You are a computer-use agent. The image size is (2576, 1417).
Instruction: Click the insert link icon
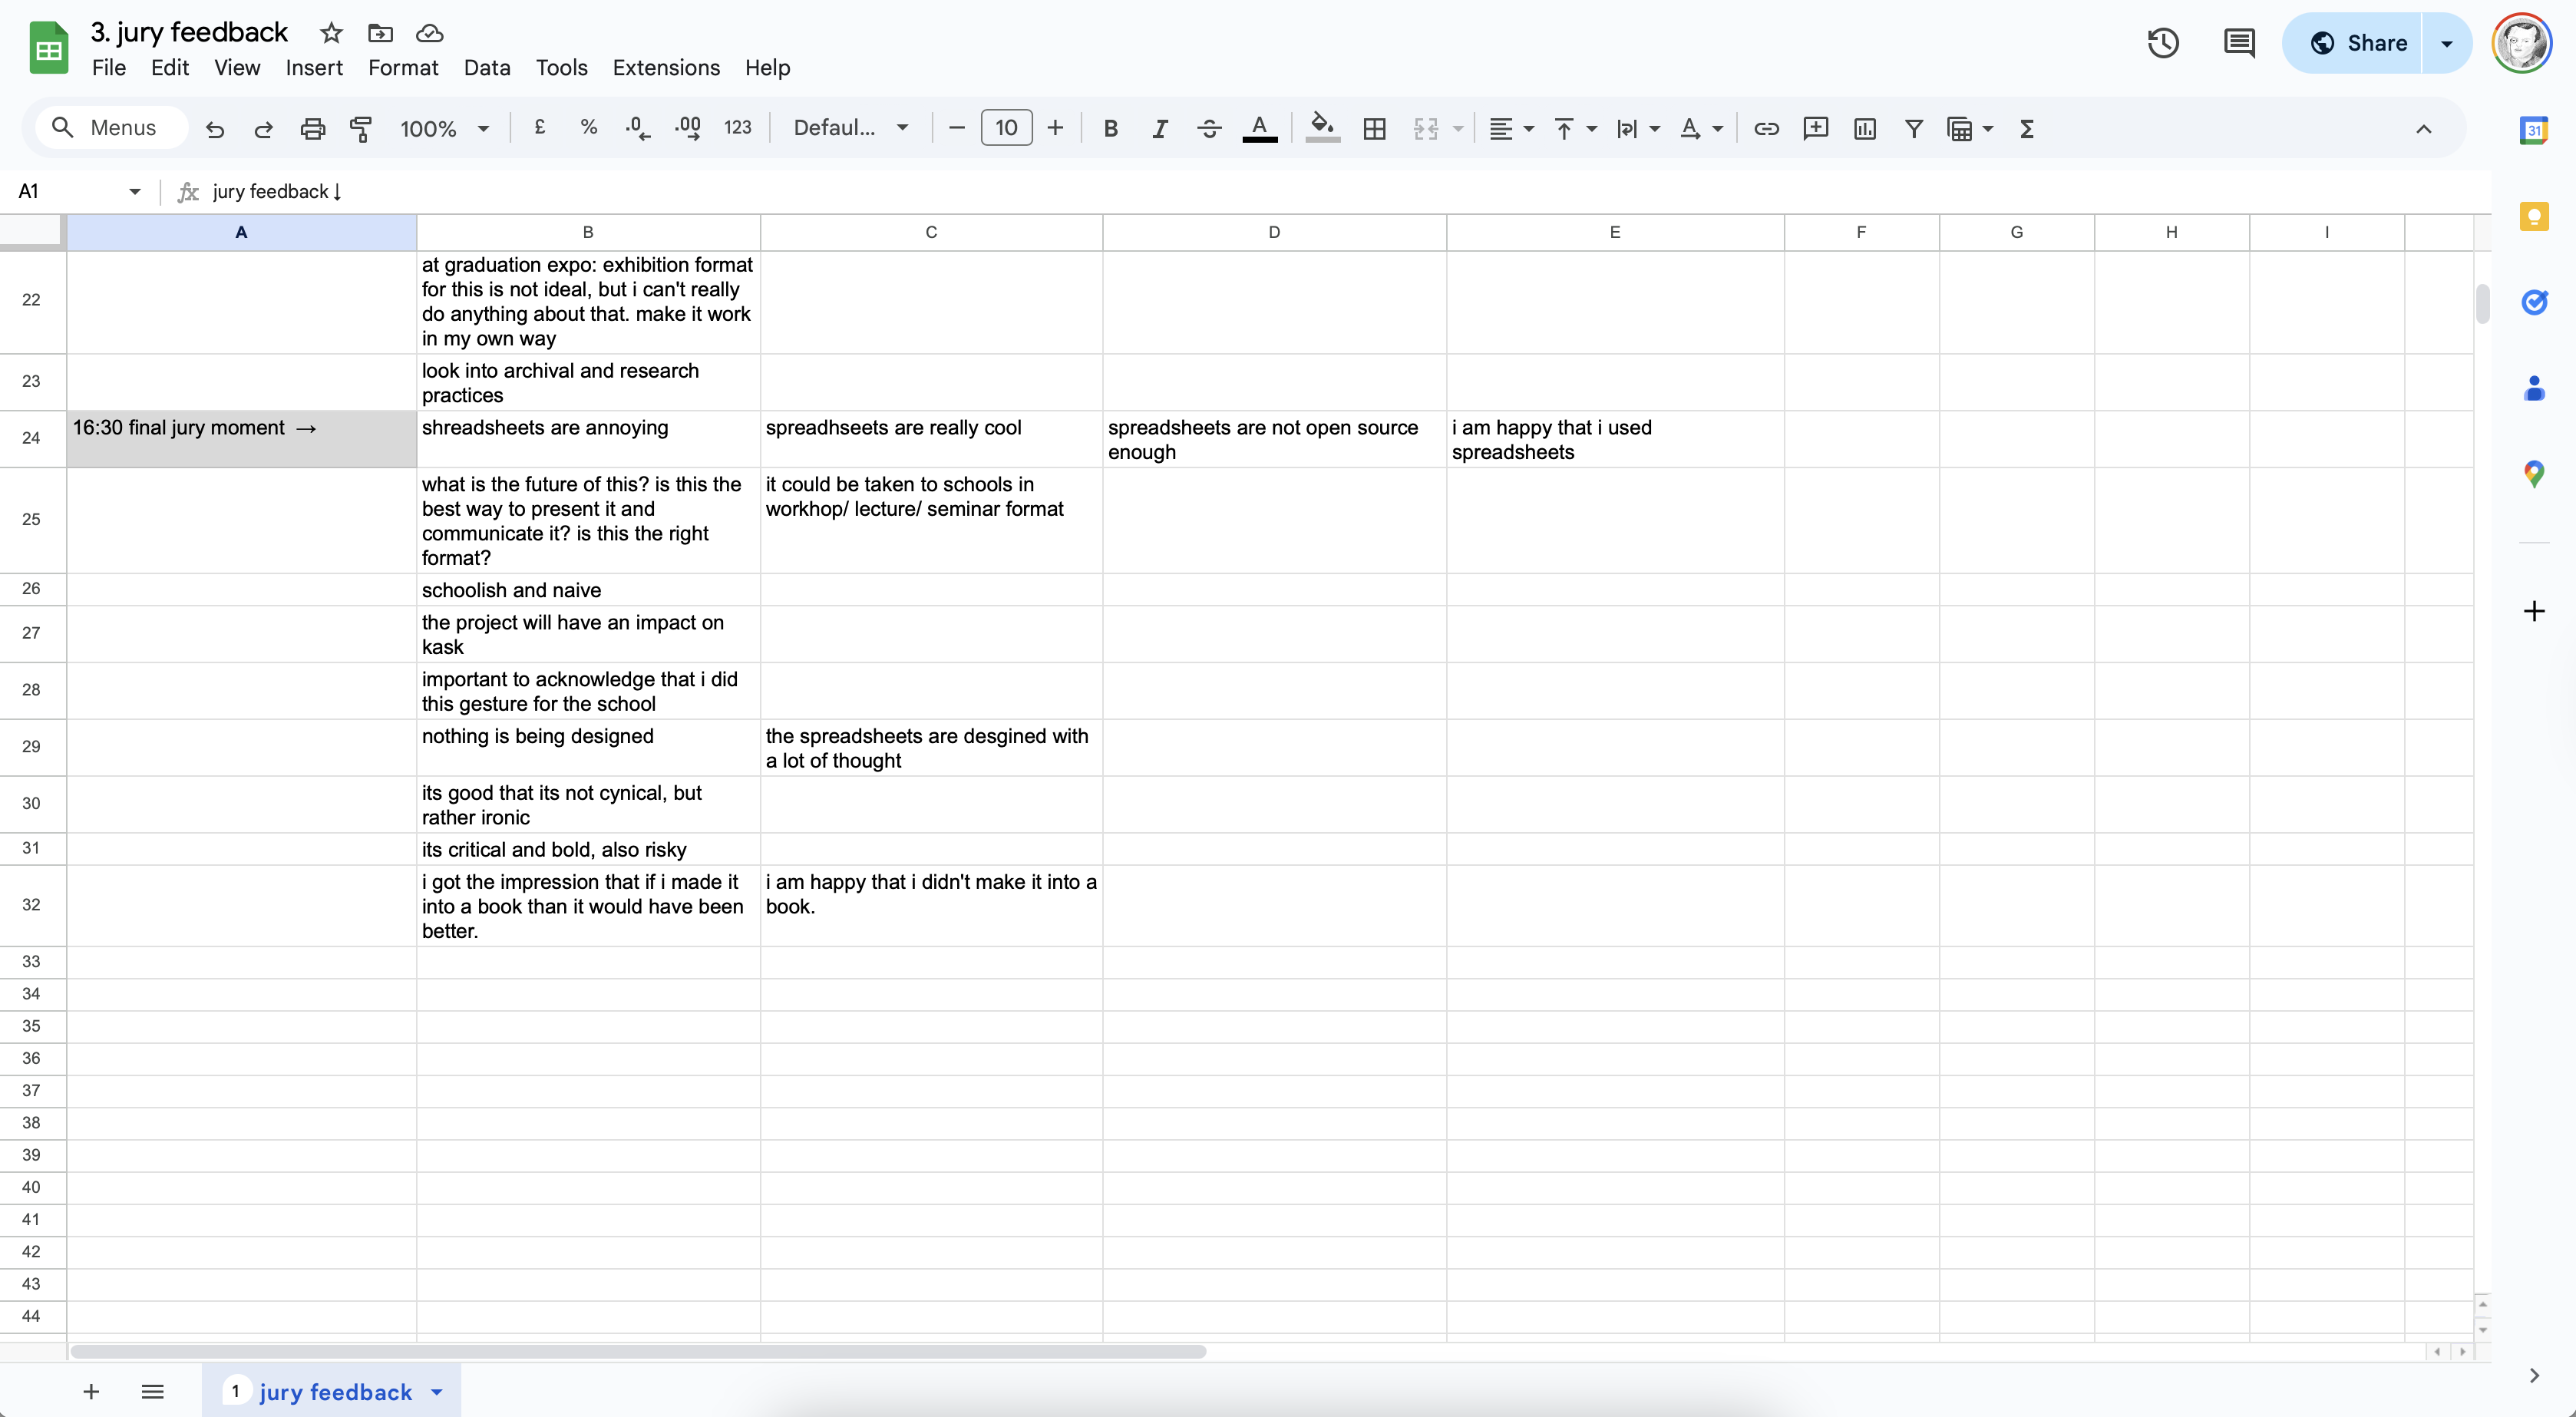[x=1766, y=128]
